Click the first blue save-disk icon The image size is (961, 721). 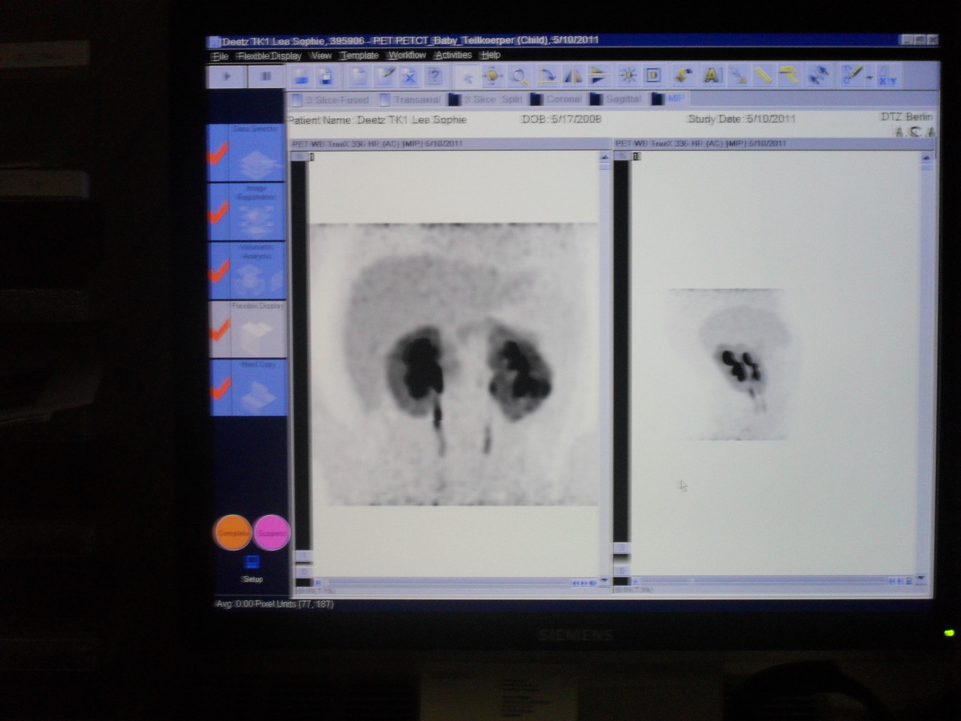pos(301,77)
